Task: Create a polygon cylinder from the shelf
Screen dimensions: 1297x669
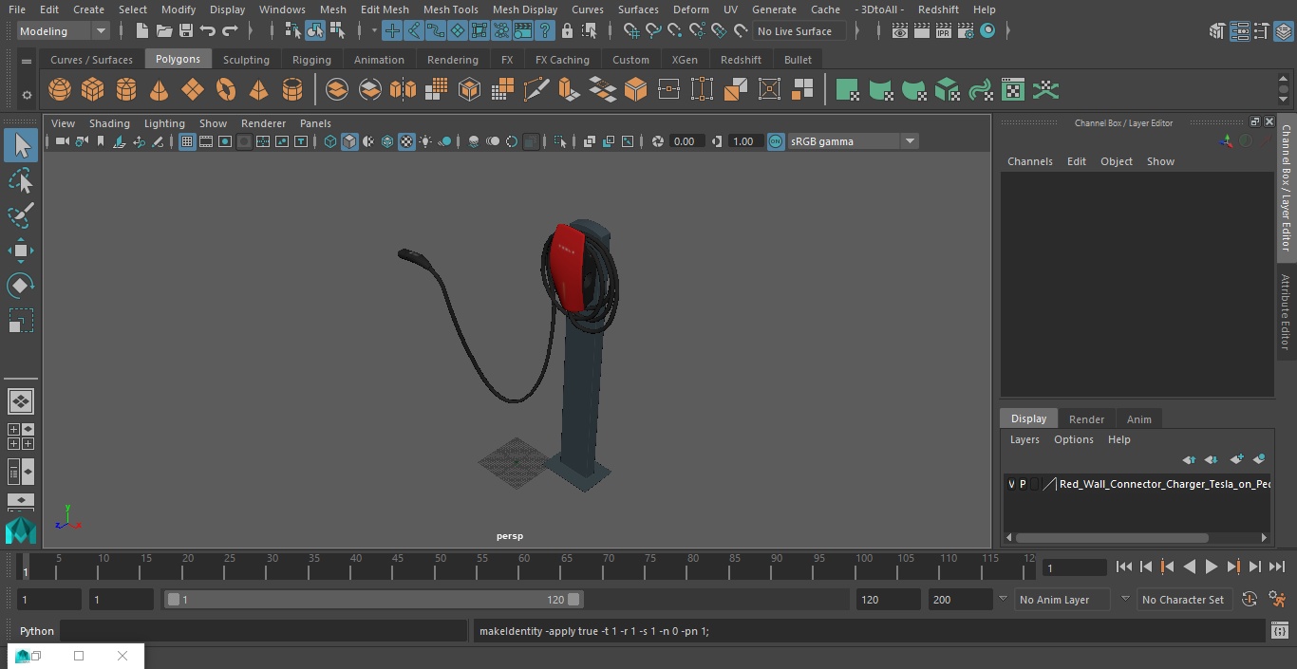Action: tap(126, 90)
